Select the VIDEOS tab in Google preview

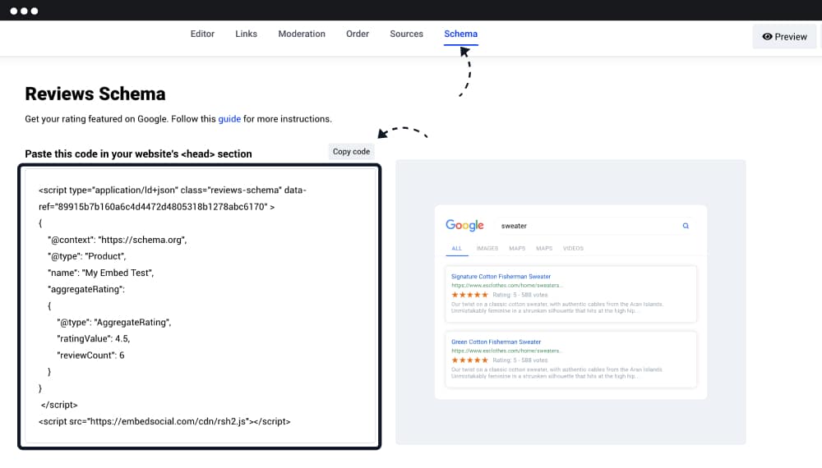coord(573,248)
